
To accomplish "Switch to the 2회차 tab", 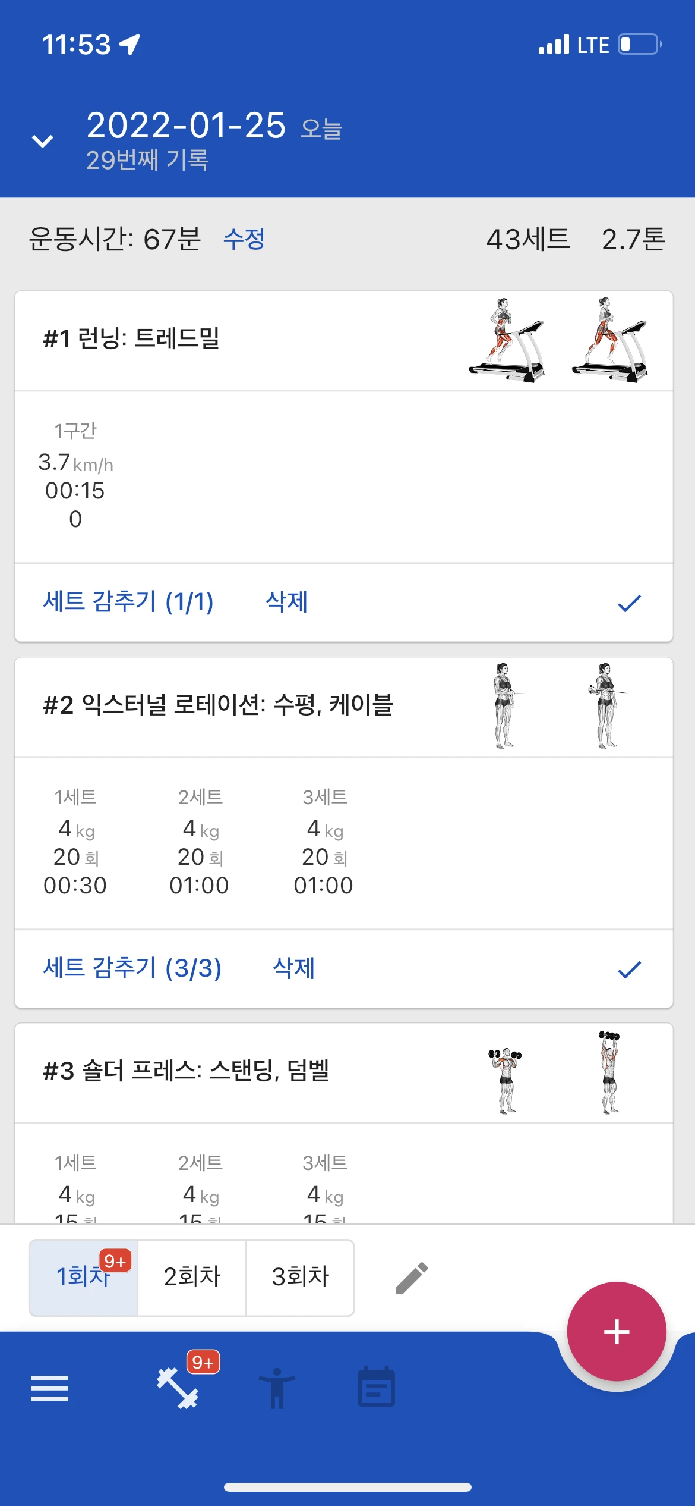I will pos(192,1277).
